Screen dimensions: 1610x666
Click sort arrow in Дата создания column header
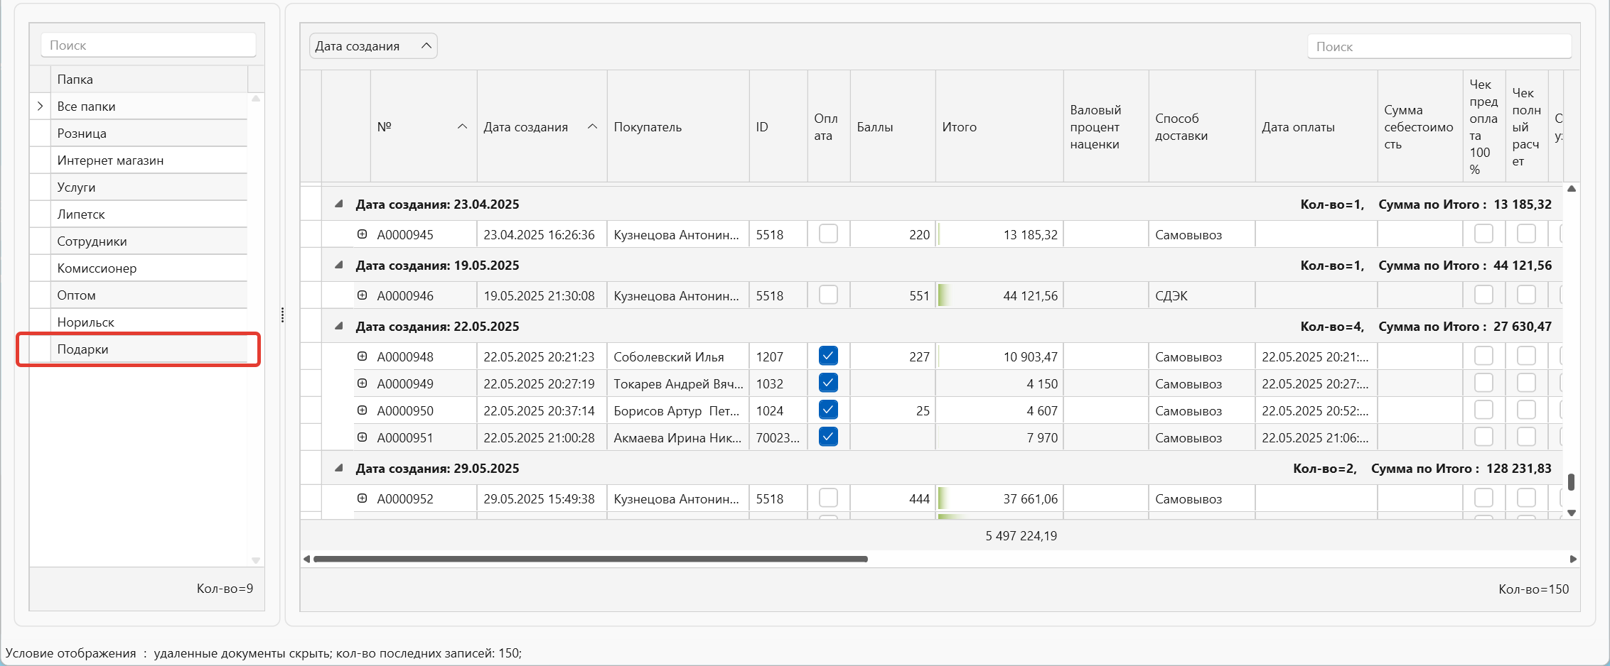coord(592,126)
